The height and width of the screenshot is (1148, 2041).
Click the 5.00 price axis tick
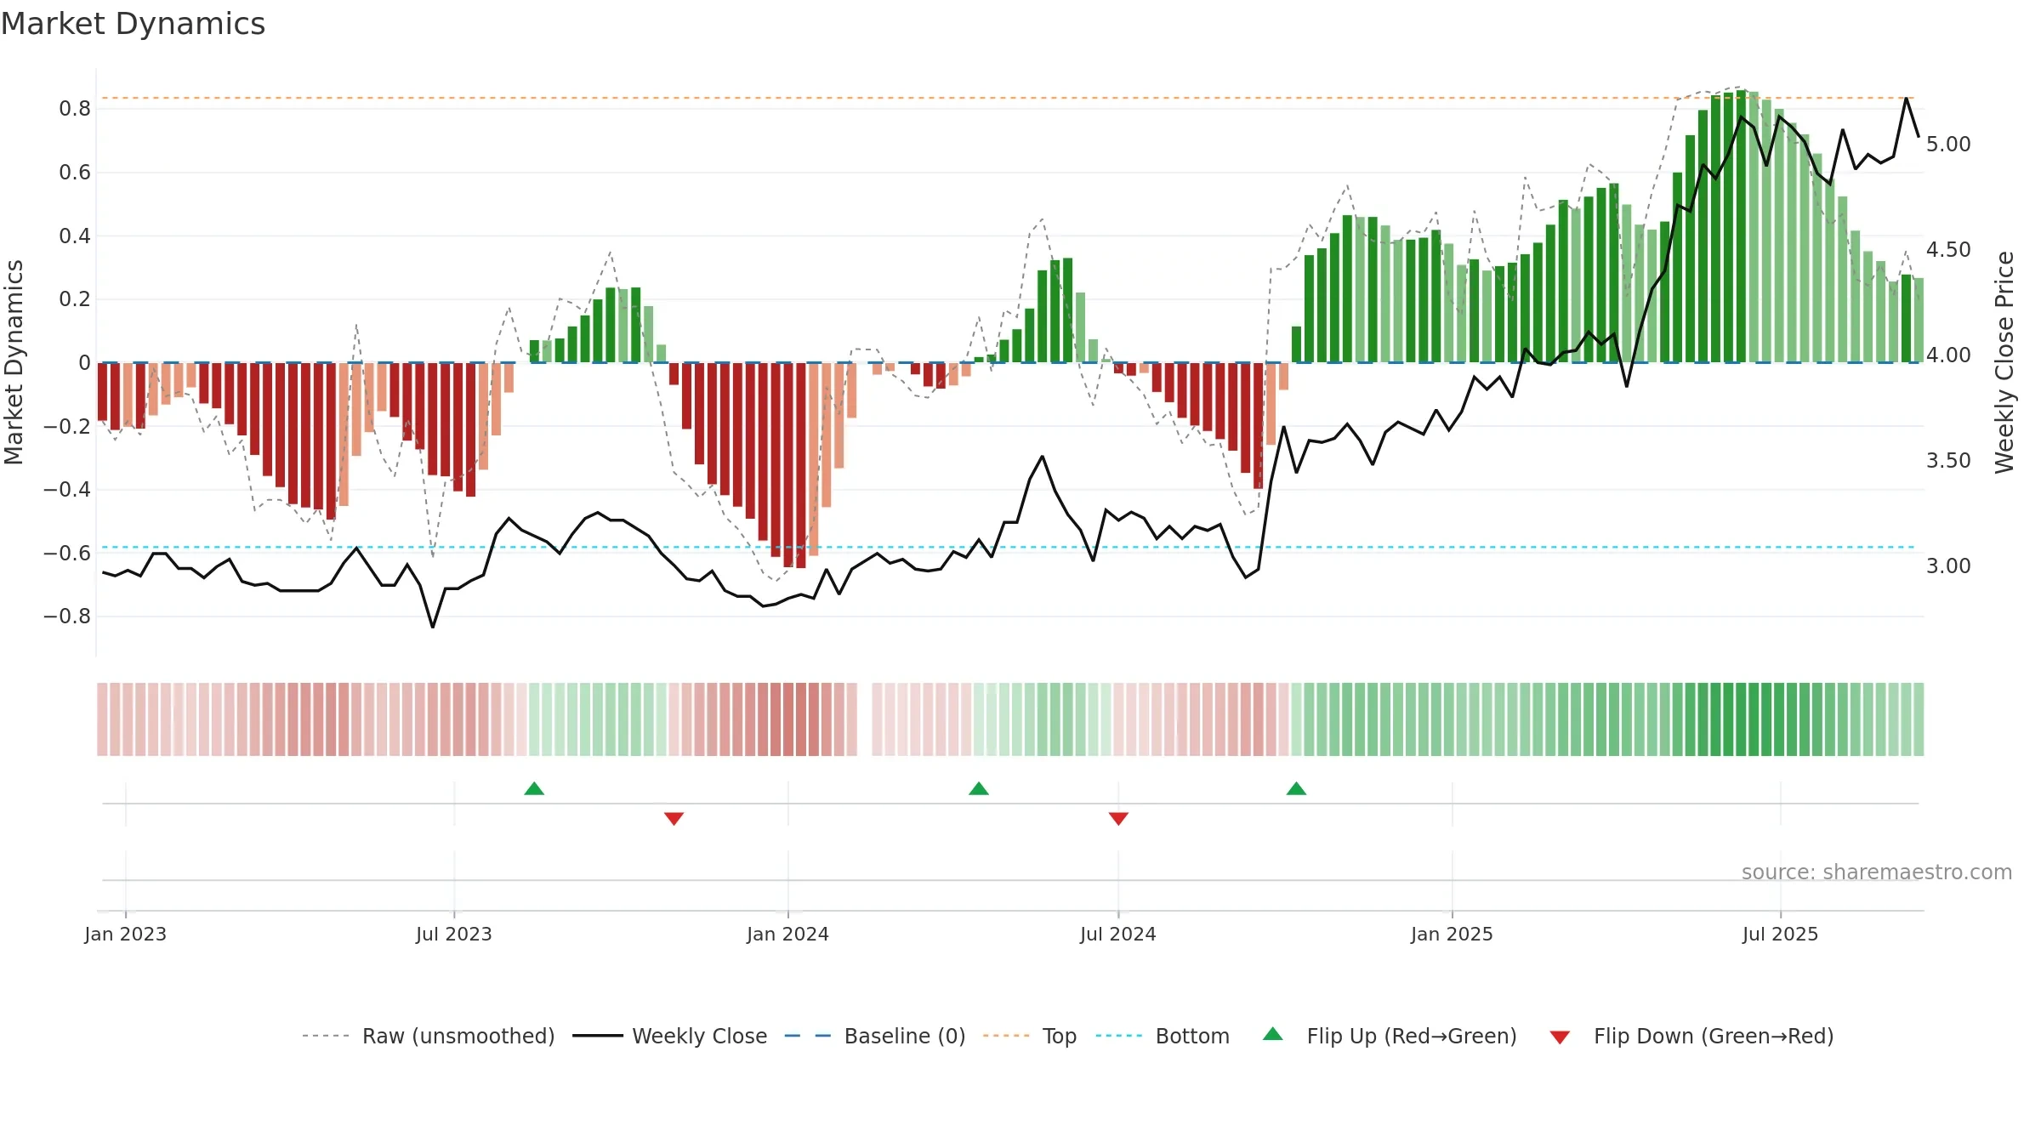pyautogui.click(x=1948, y=145)
